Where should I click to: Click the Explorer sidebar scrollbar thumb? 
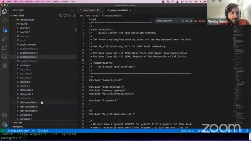(76, 30)
